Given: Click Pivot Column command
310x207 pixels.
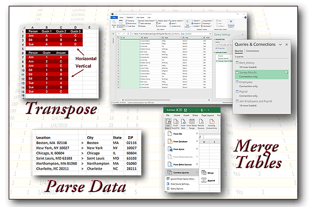Looking at the screenshot, I should (161, 26).
